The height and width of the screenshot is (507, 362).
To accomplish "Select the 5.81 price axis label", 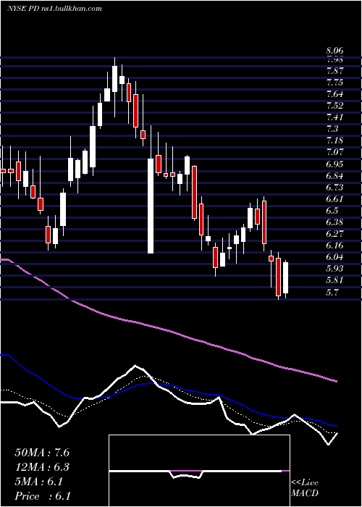I will [334, 280].
